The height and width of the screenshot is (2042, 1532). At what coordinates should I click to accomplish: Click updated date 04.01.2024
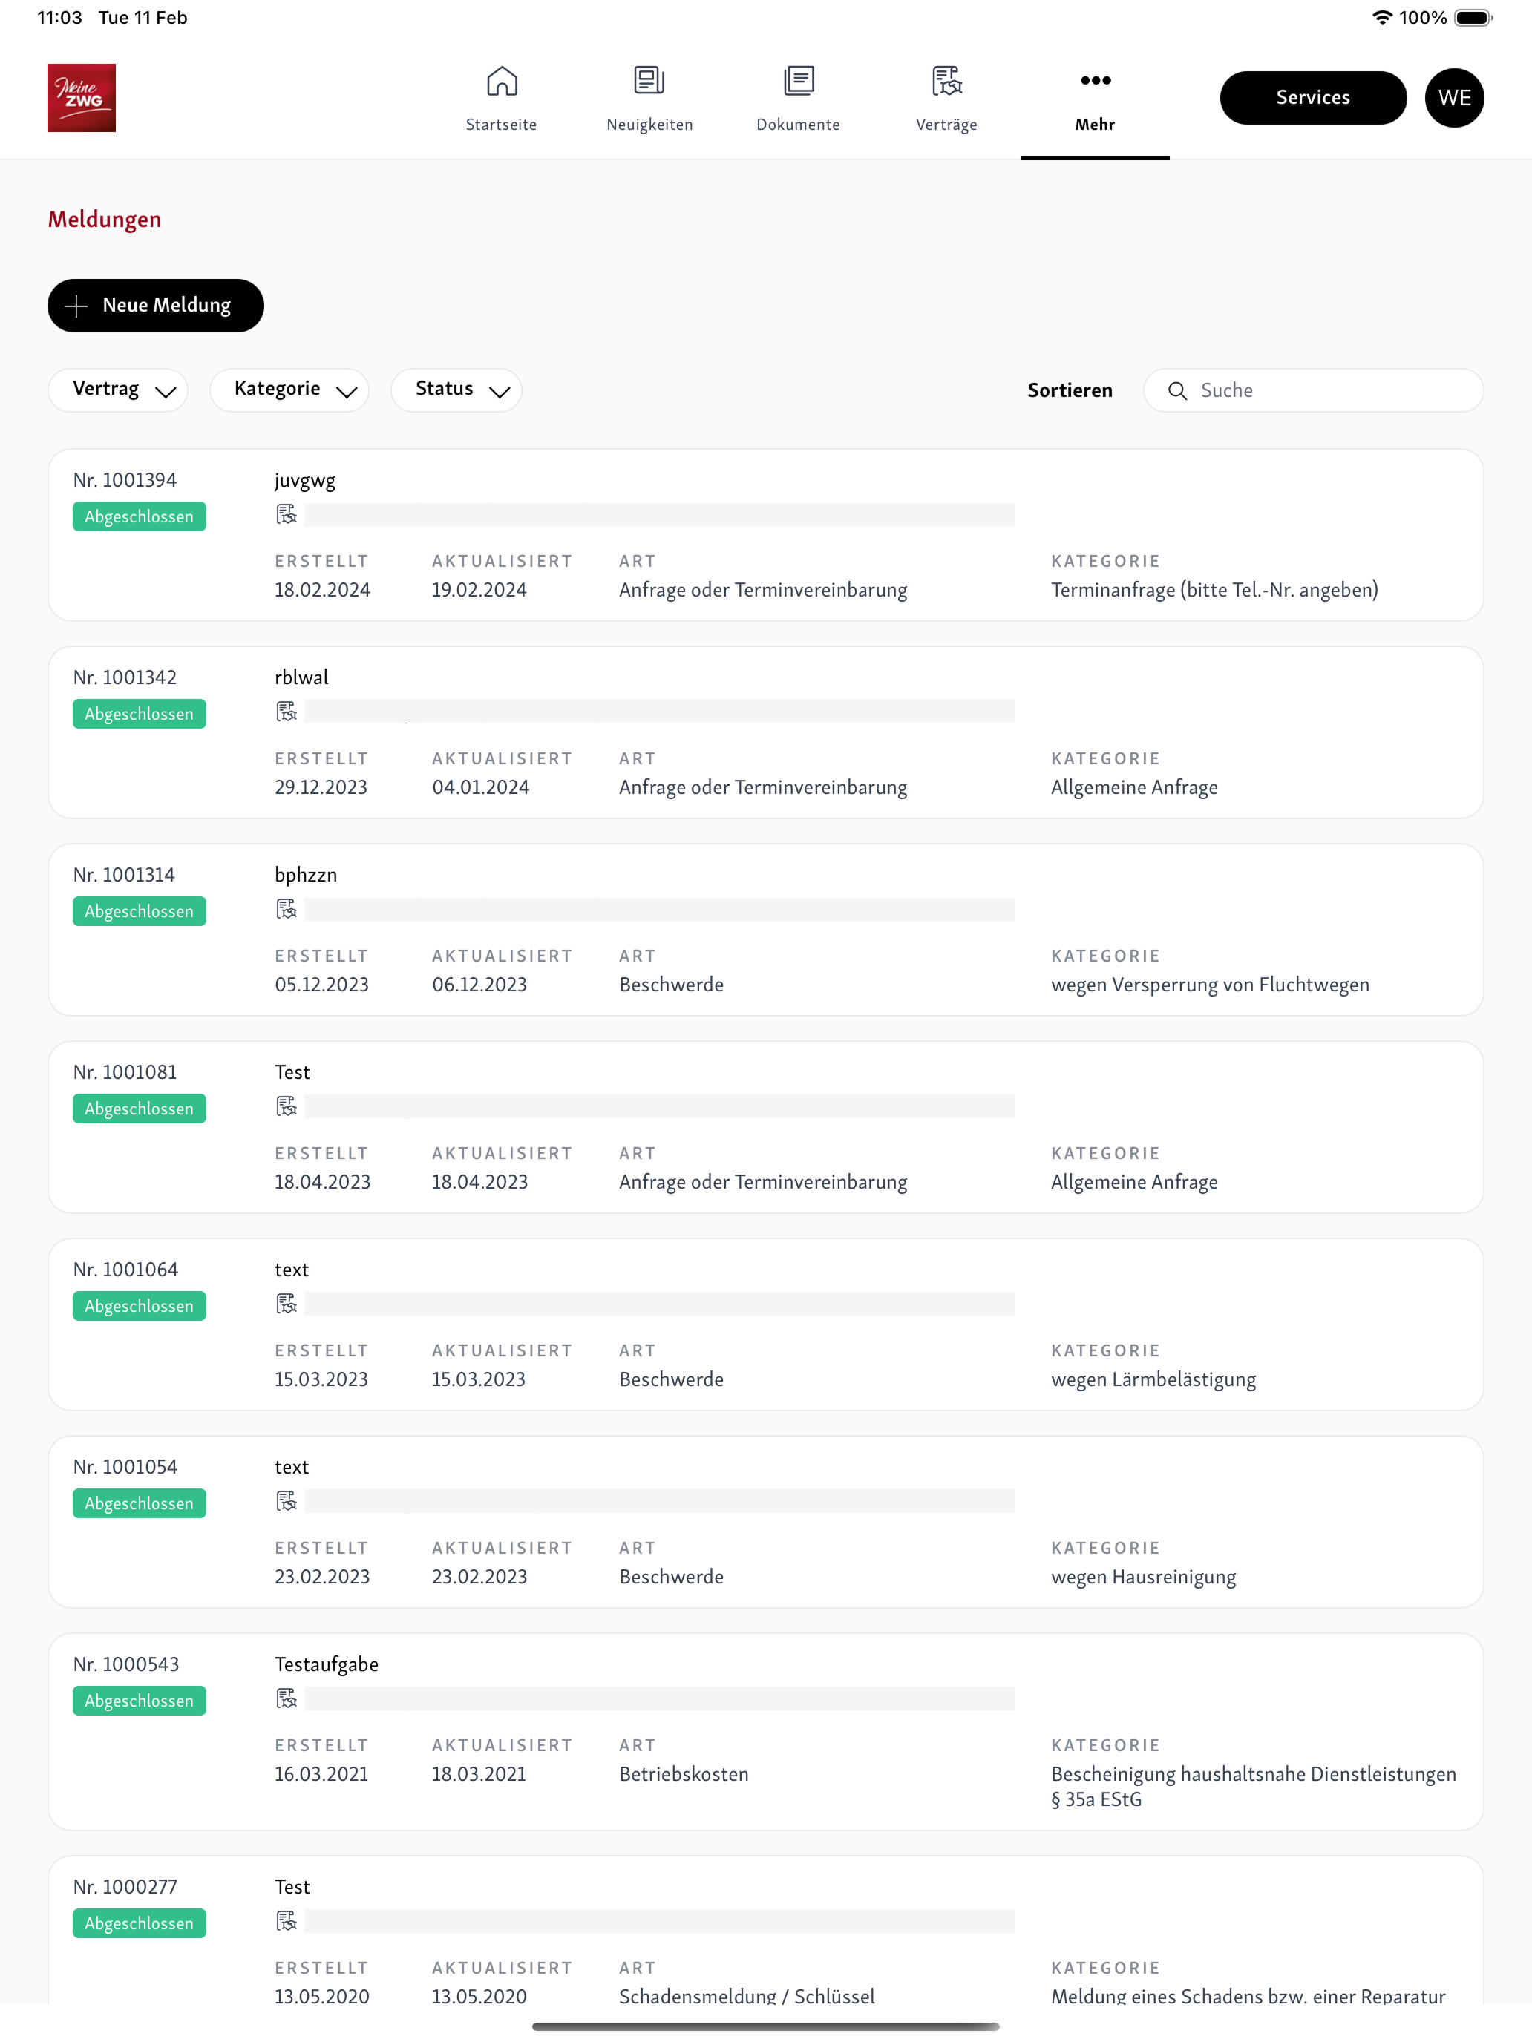pyautogui.click(x=480, y=787)
